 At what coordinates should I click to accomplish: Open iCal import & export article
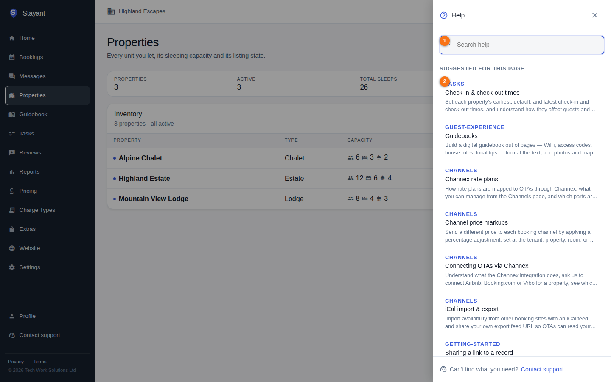click(x=522, y=313)
